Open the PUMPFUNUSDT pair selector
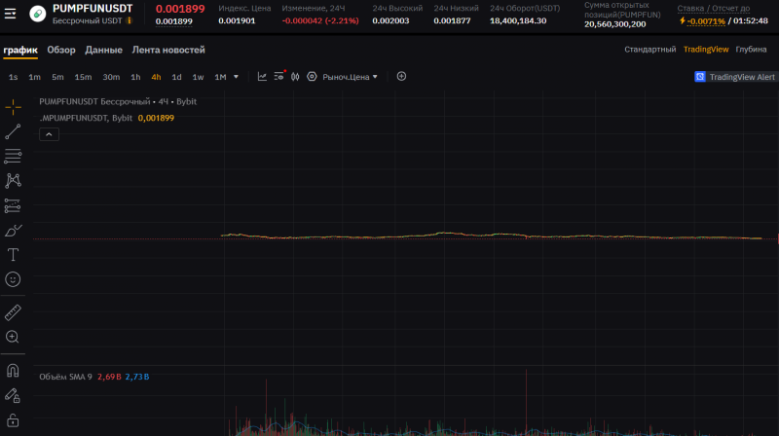 pyautogui.click(x=93, y=9)
